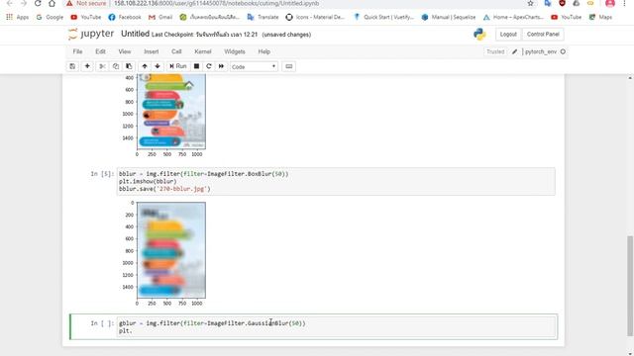634x356 pixels.
Task: Open the Control Panel button
Action: (543, 35)
